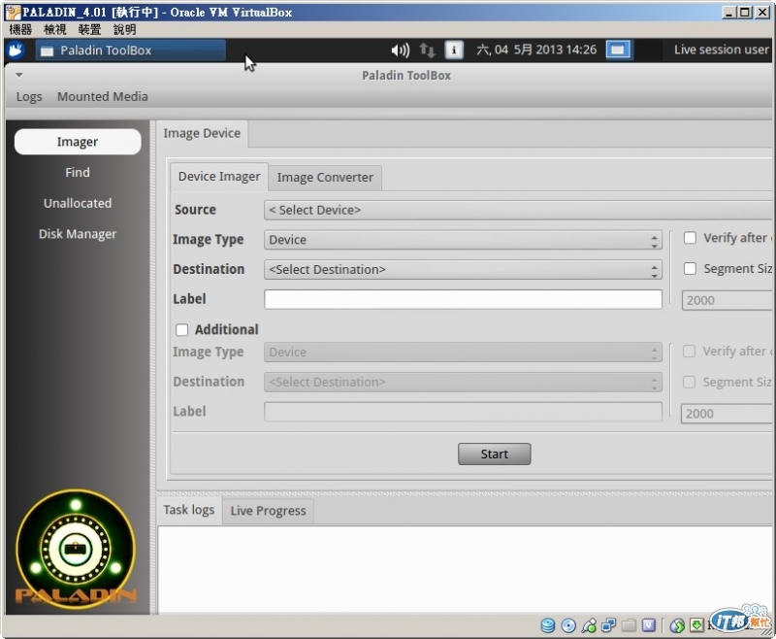Open VirtualBox 裝置 menu
The height and width of the screenshot is (639, 776).
[x=89, y=30]
